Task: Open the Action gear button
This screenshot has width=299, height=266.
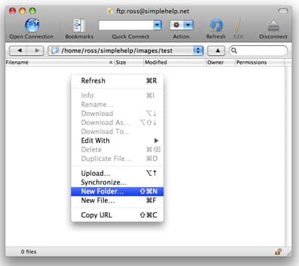Action: click(x=177, y=25)
